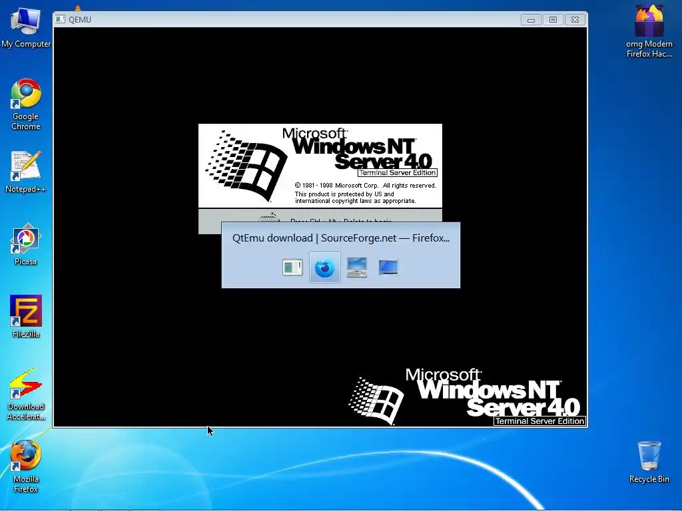Select the Download Accelerator desktop shortcut

point(26,395)
